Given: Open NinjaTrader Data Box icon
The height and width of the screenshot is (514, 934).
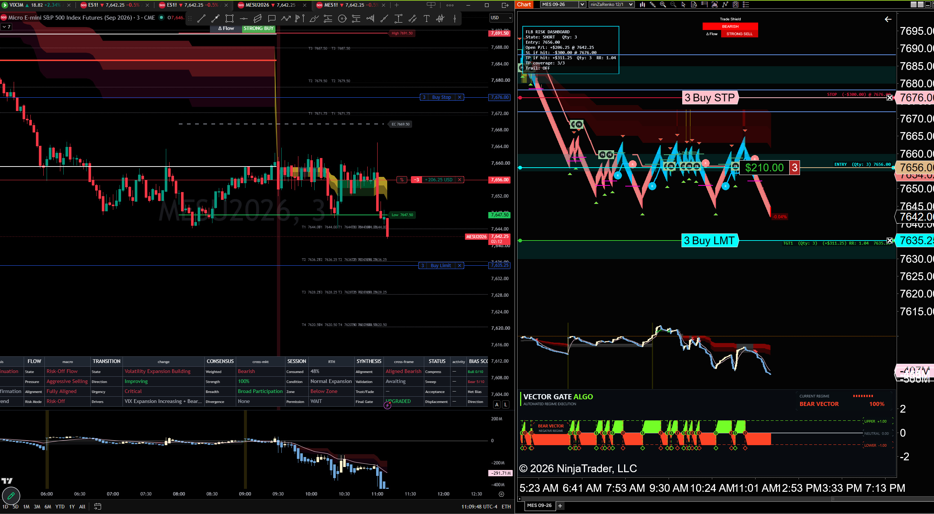Looking at the screenshot, I should click(694, 4).
